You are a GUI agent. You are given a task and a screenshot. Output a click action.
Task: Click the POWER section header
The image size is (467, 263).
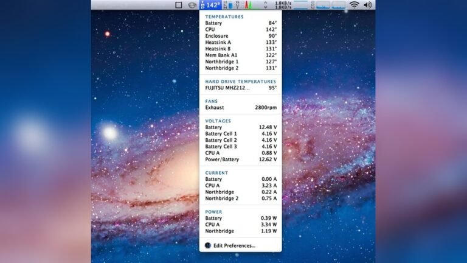click(x=213, y=212)
